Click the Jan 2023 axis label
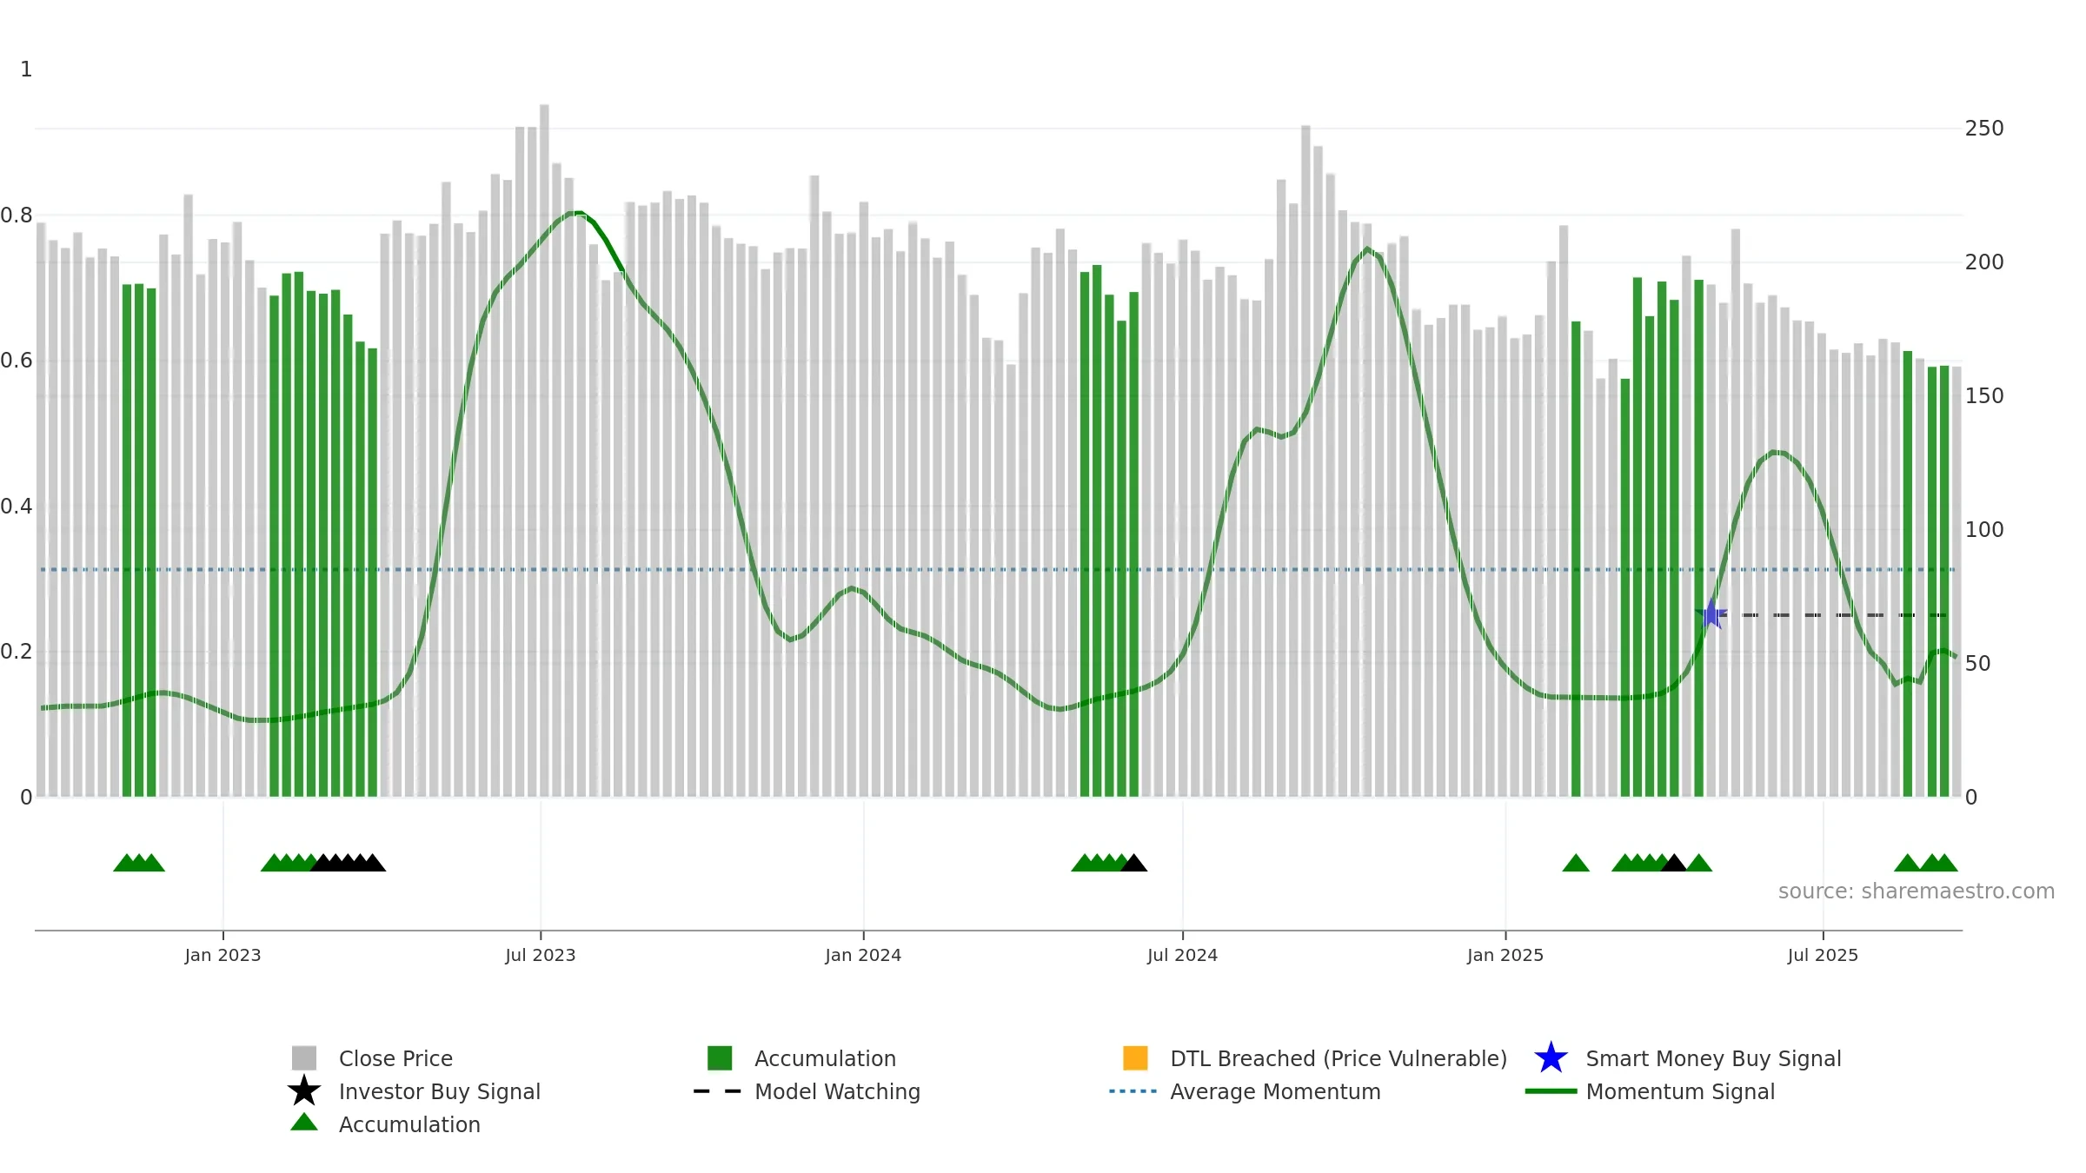The width and height of the screenshot is (2086, 1173). [x=223, y=956]
